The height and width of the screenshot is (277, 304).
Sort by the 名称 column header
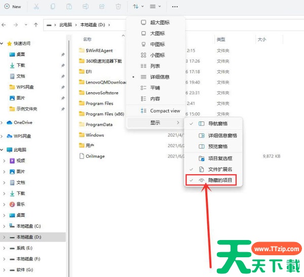click(87, 39)
